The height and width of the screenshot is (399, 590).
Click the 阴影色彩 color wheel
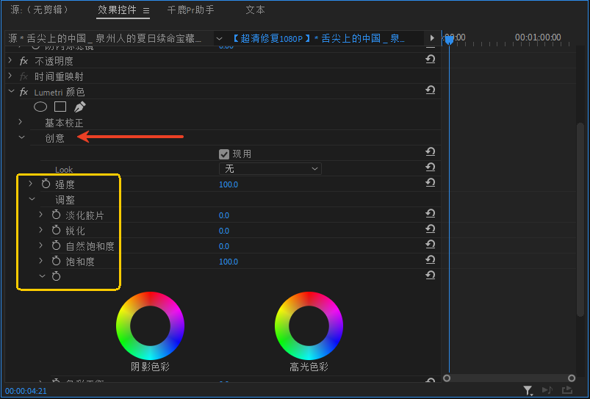150,326
